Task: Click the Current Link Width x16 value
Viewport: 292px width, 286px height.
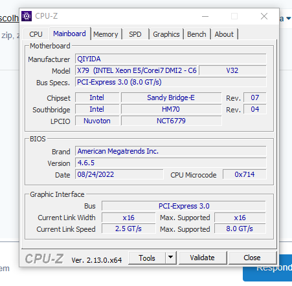Action: pos(129,218)
